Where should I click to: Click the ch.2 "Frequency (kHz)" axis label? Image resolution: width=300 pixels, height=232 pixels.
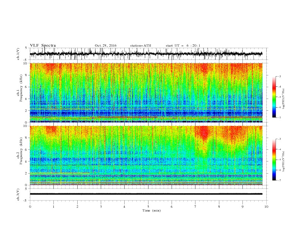[21, 151]
